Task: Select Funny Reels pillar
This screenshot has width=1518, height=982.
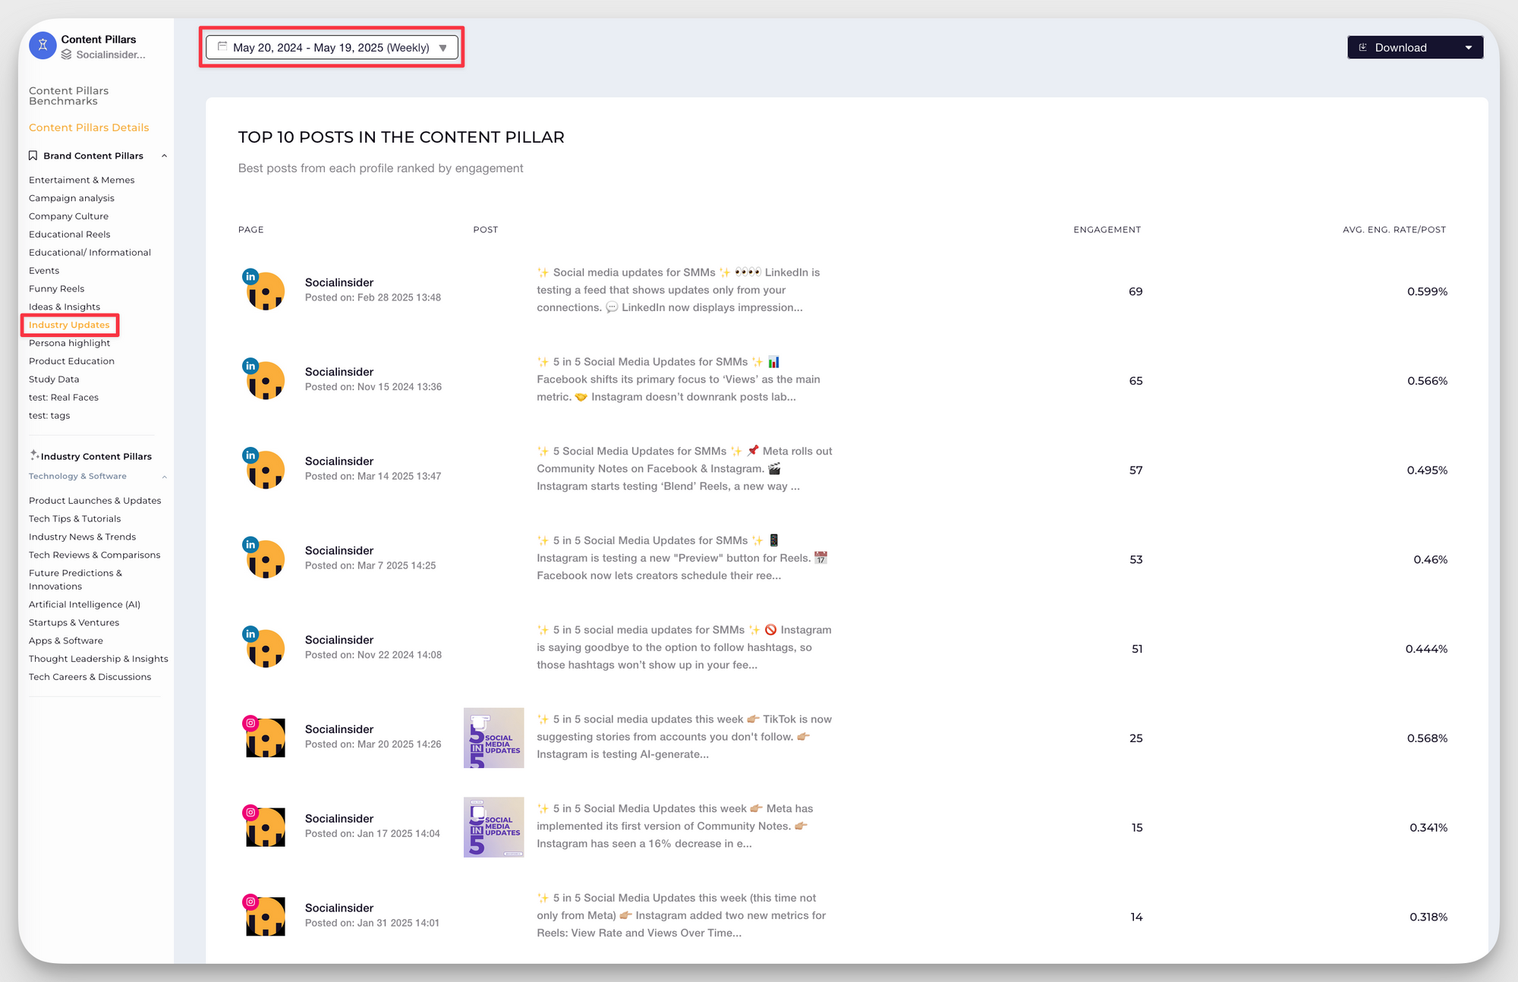Action: [56, 289]
